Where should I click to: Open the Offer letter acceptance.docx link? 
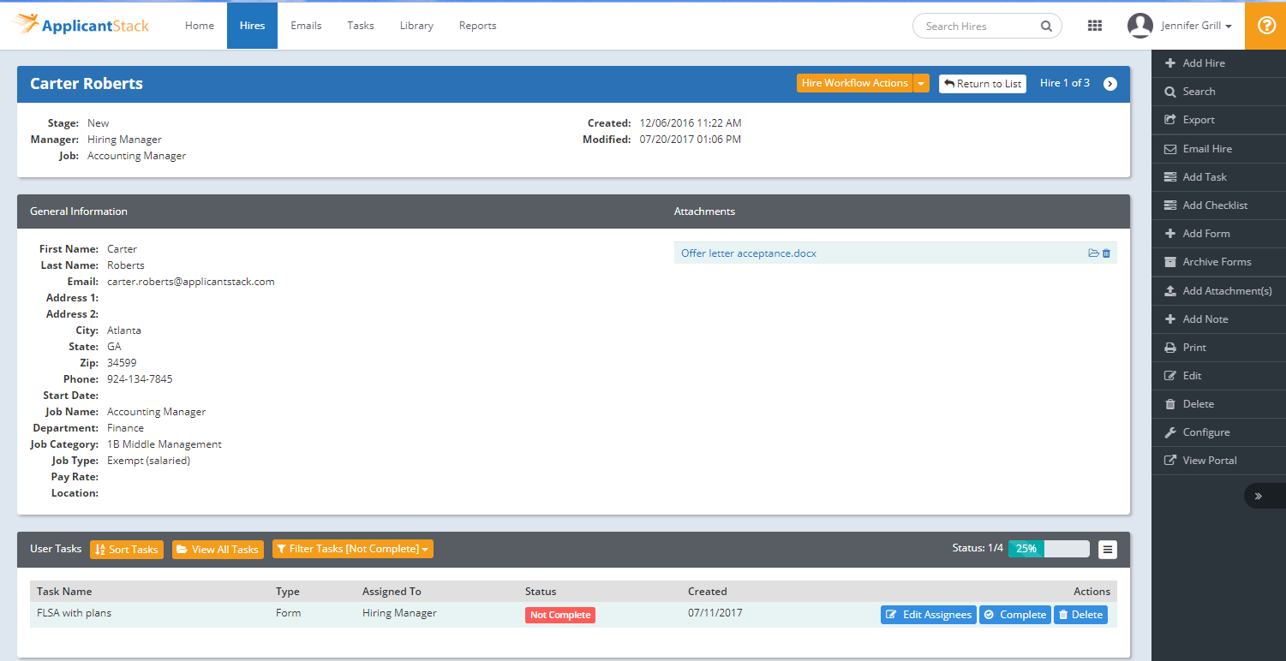(747, 253)
